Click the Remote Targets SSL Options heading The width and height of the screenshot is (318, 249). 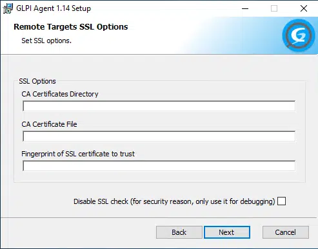[x=71, y=27]
